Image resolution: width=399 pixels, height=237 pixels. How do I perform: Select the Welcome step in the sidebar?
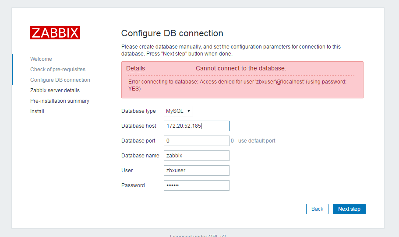(x=41, y=59)
